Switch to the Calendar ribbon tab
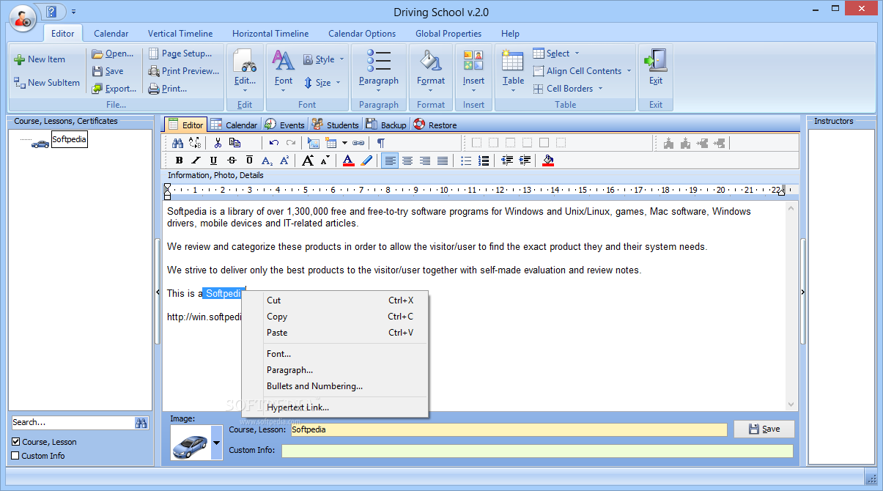The image size is (883, 491). click(x=111, y=33)
